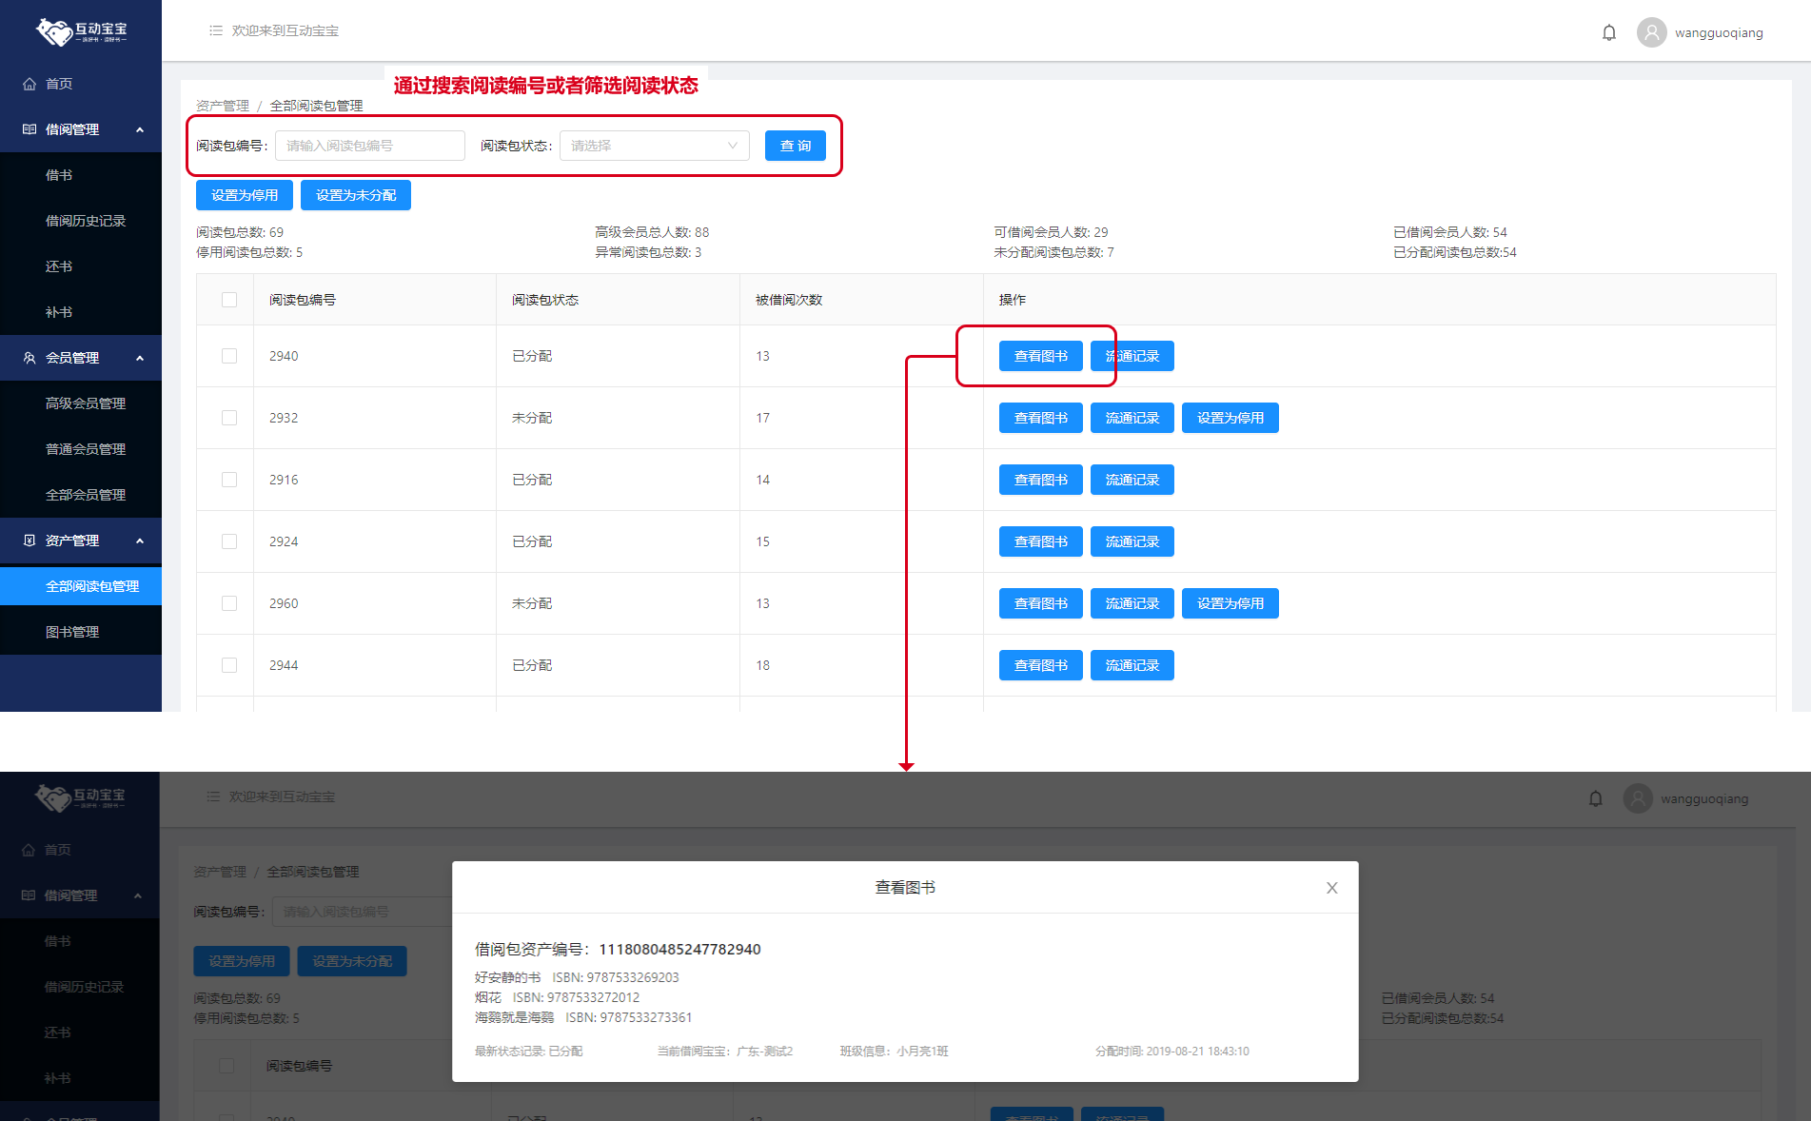This screenshot has width=1811, height=1121.
Task: Open 流通记录 for reading pack 2932
Action: [x=1132, y=418]
